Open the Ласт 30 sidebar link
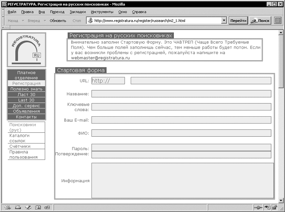This screenshot has height=212, width=285. click(26, 95)
